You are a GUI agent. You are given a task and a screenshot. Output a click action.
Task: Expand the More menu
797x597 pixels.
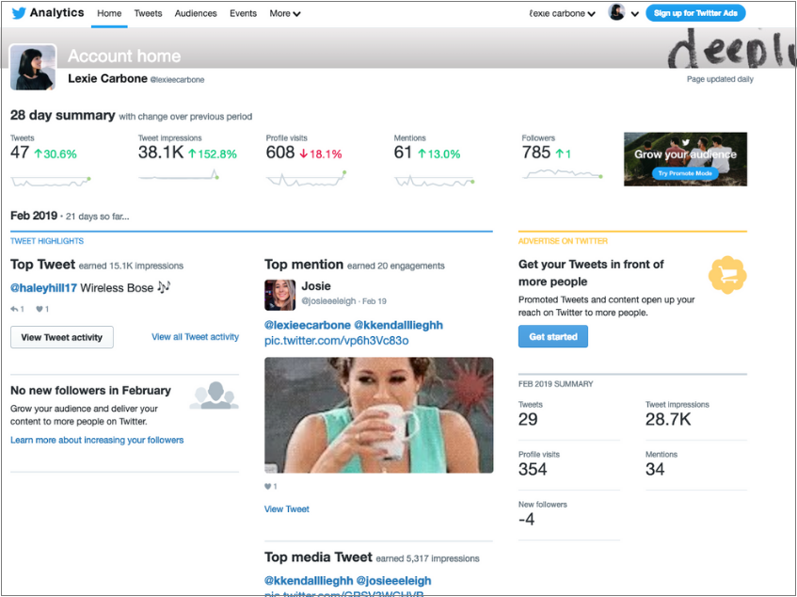284,13
